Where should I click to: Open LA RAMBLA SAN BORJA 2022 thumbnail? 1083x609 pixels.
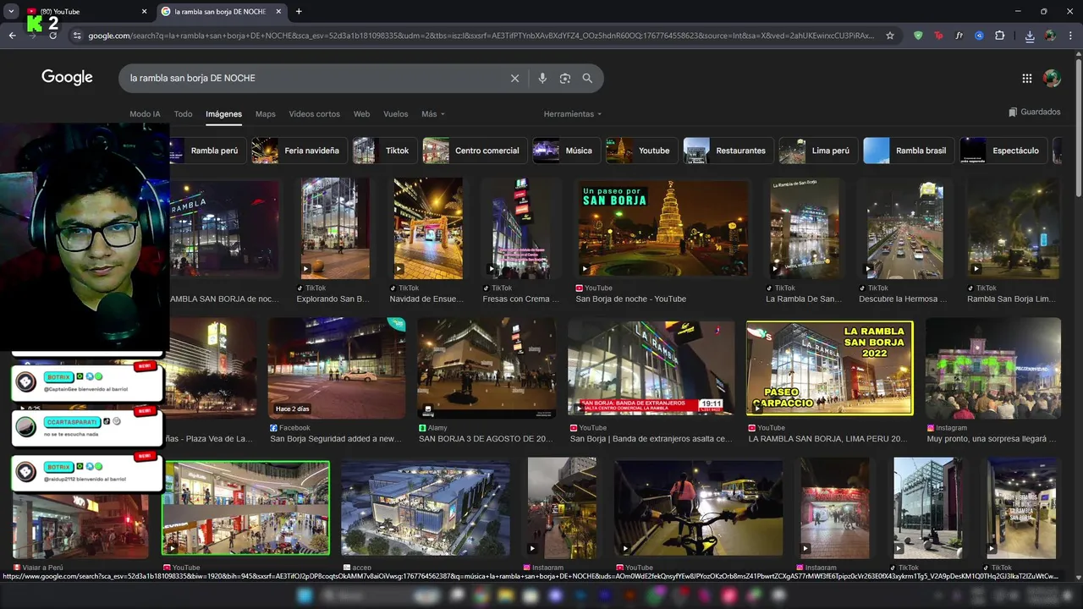(x=830, y=368)
